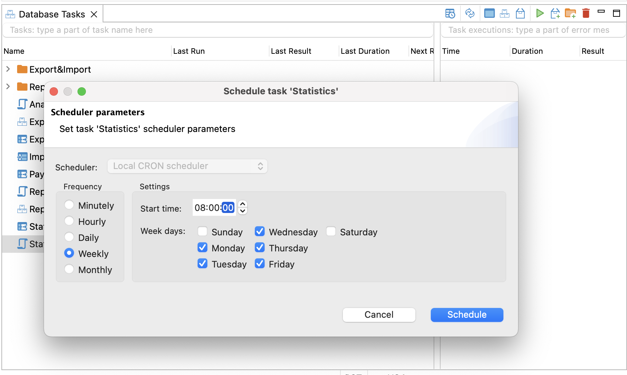Refresh the task list
The image size is (627, 375).
(470, 13)
